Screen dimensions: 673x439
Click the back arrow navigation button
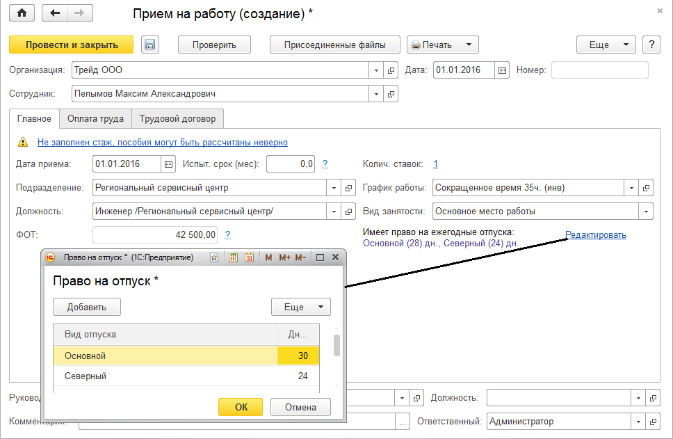point(56,13)
